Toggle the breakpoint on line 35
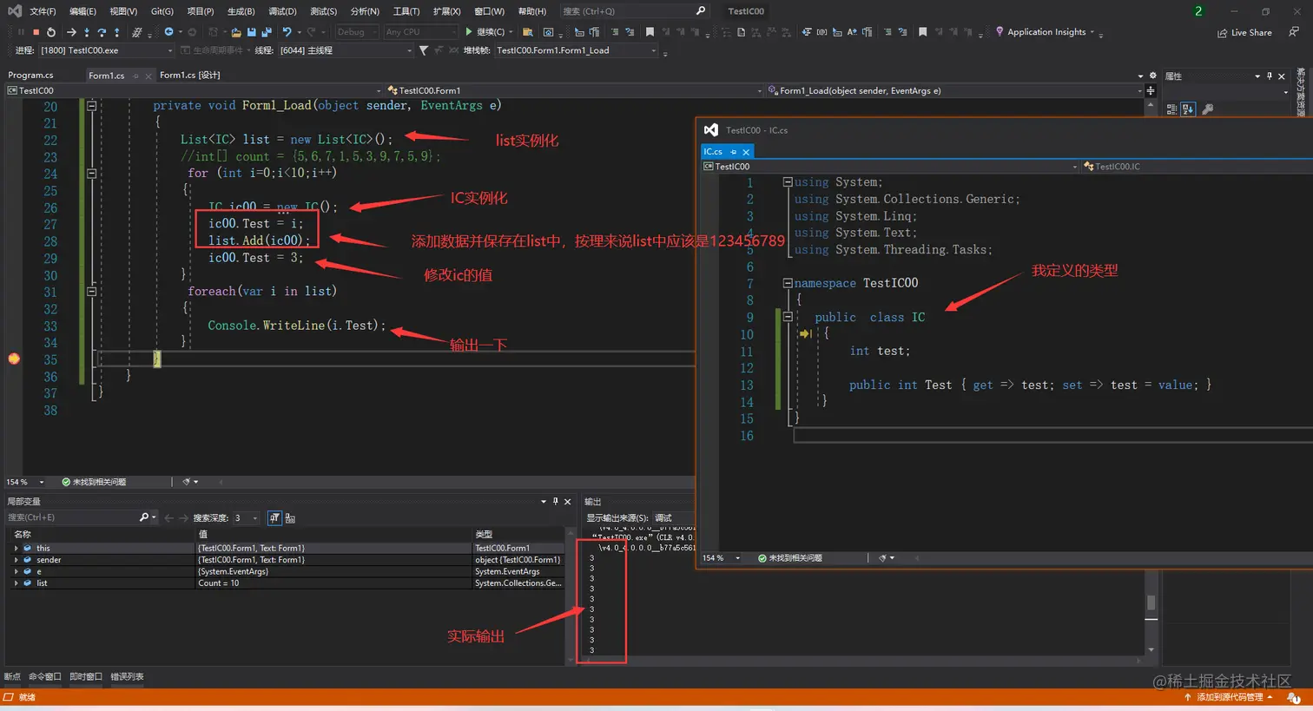This screenshot has width=1313, height=711. tap(14, 359)
